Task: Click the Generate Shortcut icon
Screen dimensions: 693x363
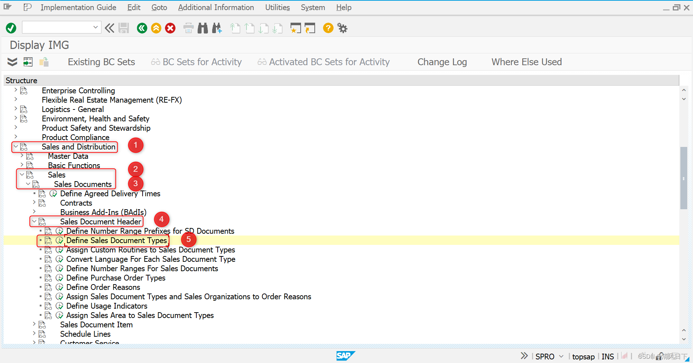Action: (x=310, y=28)
